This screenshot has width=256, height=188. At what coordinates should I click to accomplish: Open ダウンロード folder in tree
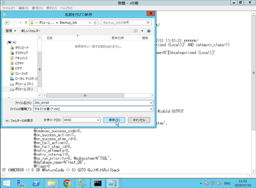click(x=19, y=47)
